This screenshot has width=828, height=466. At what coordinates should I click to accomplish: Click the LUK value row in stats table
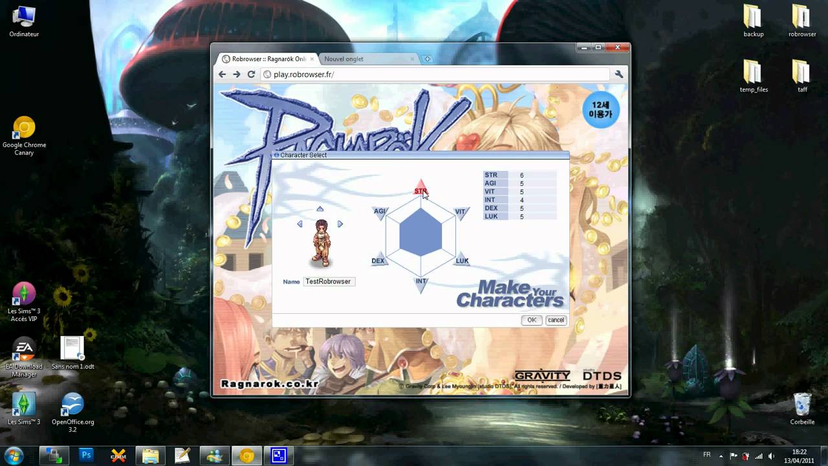tap(519, 217)
